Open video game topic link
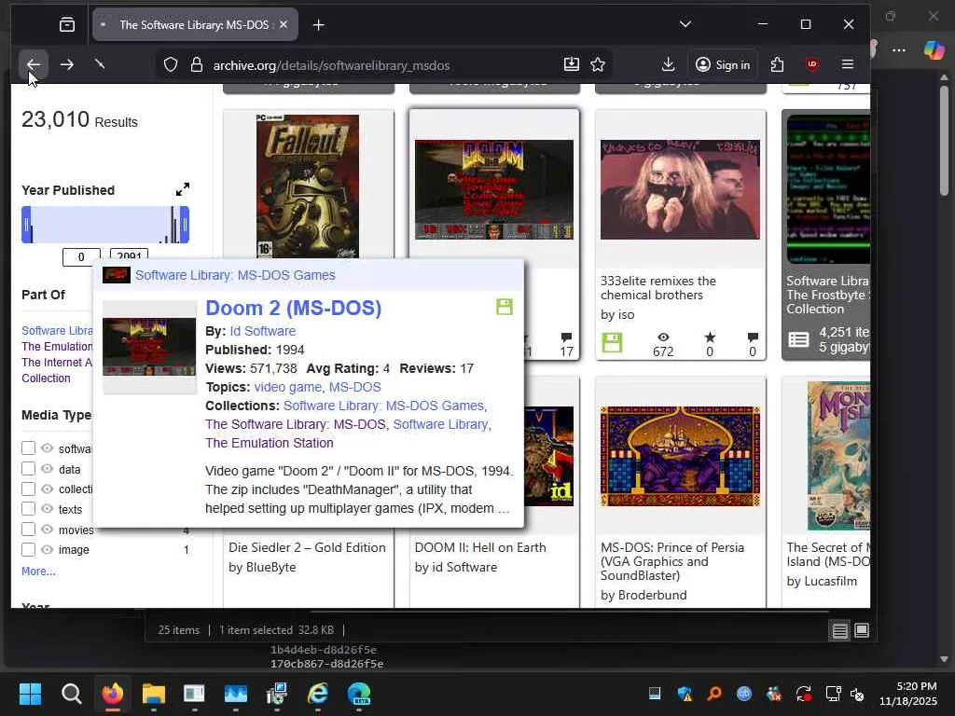955x716 pixels. coord(287,387)
